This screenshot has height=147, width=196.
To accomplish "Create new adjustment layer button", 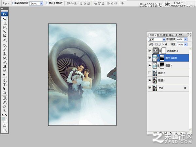I will point(171,133).
